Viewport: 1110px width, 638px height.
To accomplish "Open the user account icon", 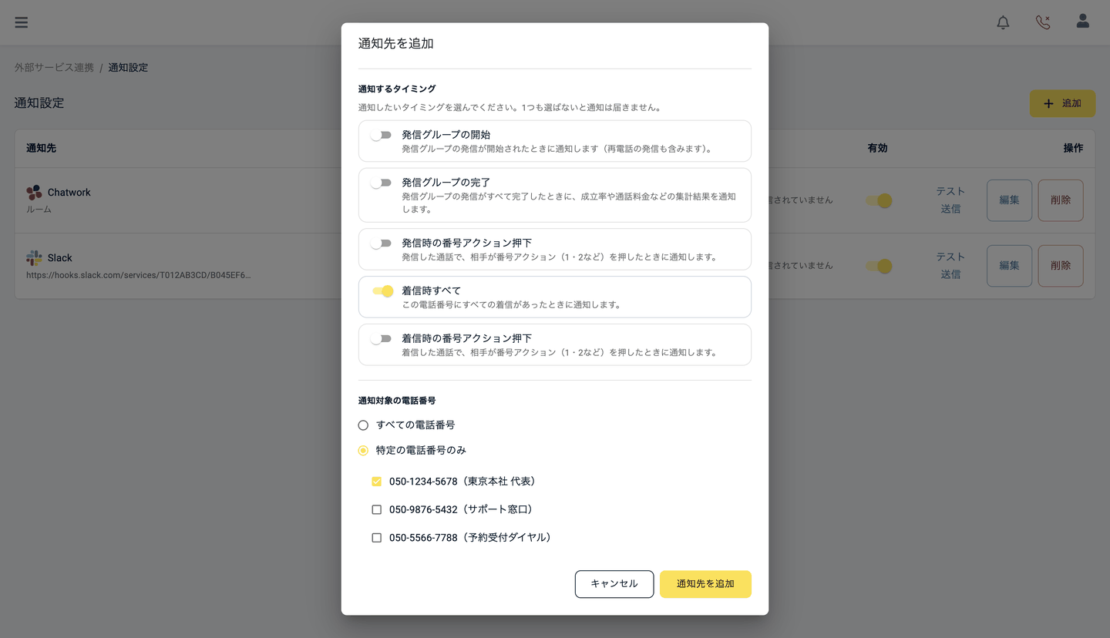I will (1083, 21).
